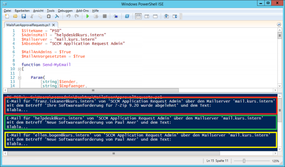Open the Datei menu
Image resolution: width=285 pixels, height=167 pixels.
tap(8, 11)
